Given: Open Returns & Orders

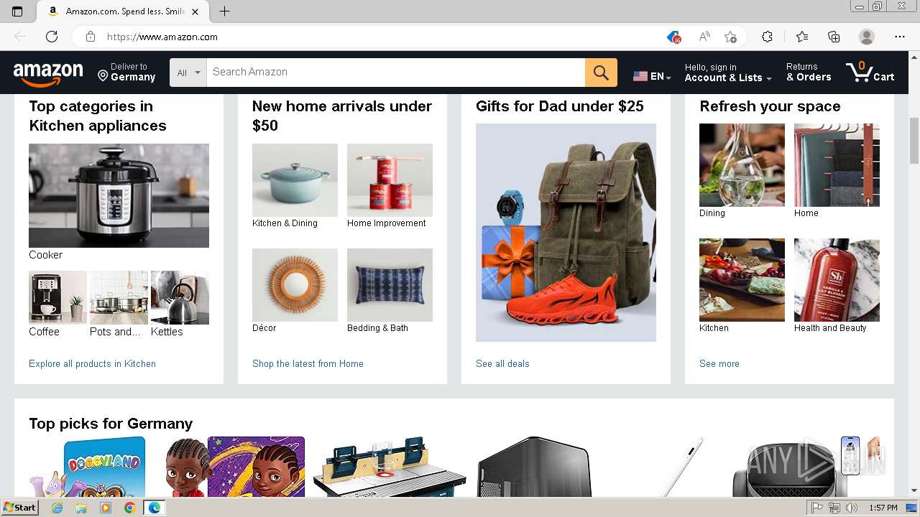Looking at the screenshot, I should (809, 73).
